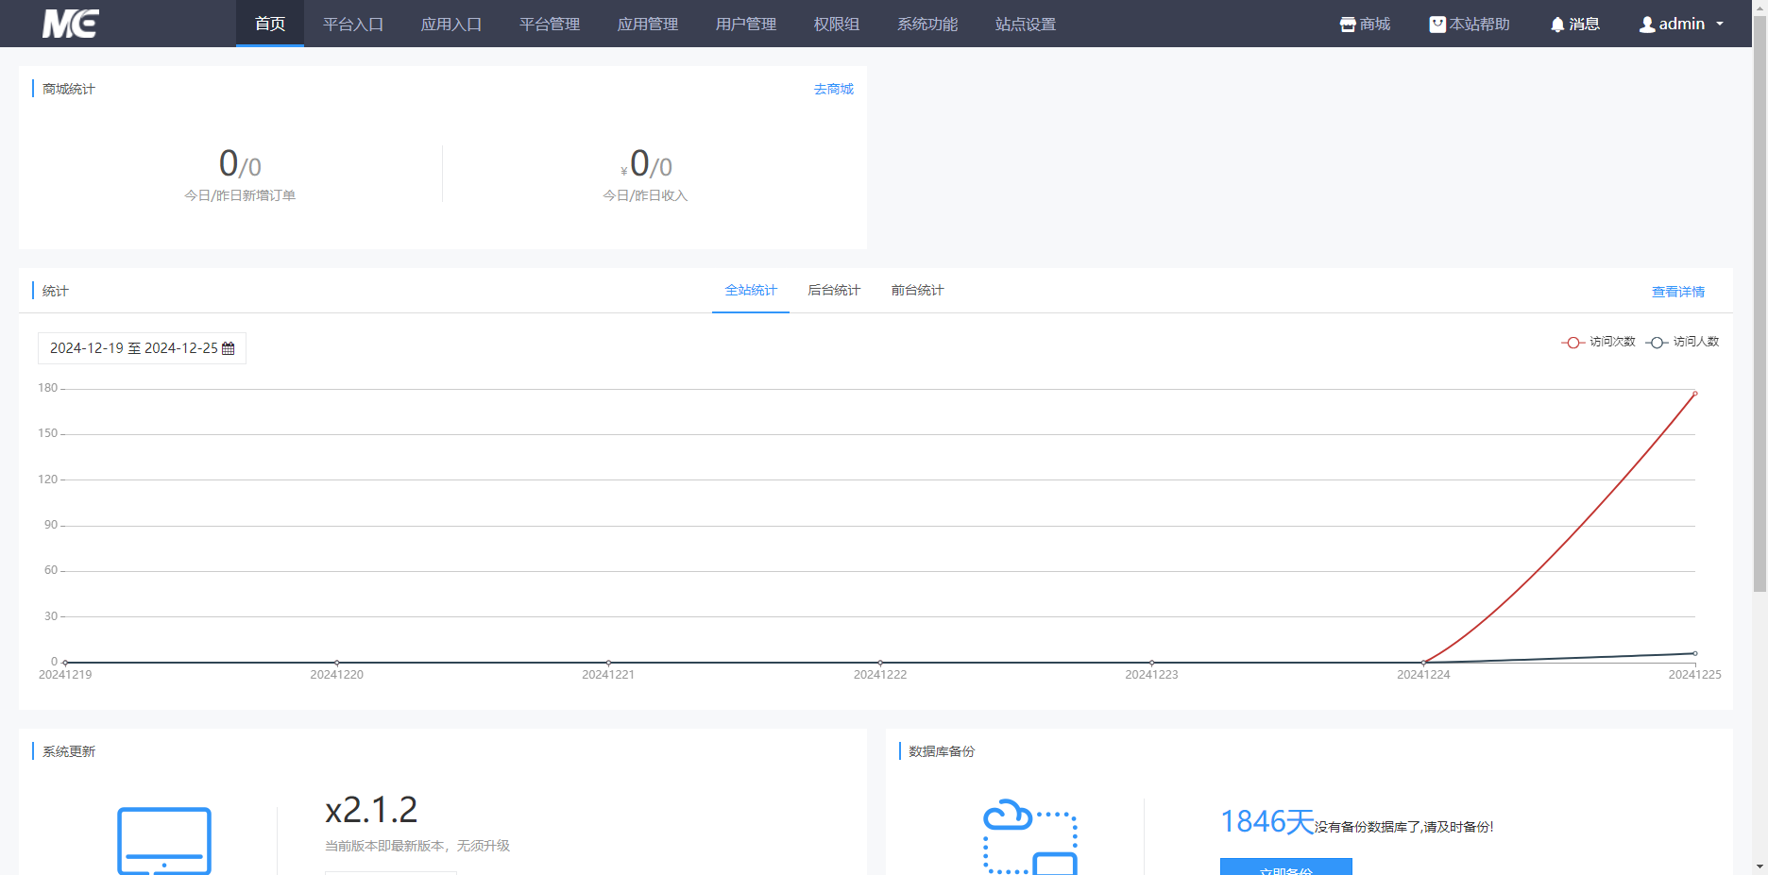Toggle the 访问人数 legend in the chart
1768x875 pixels.
tap(1683, 342)
